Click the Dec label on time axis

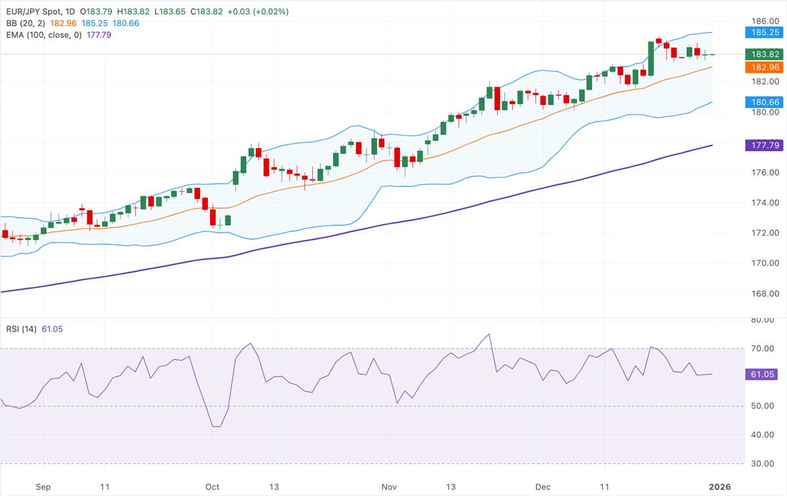(543, 487)
